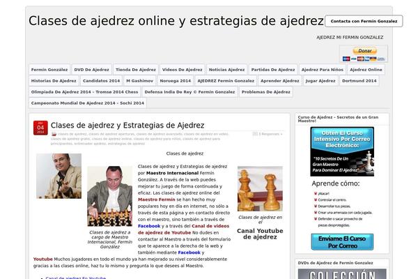
Task: Open the responses comment link
Action: pyautogui.click(x=269, y=134)
